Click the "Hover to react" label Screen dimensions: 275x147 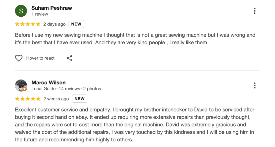[40, 58]
